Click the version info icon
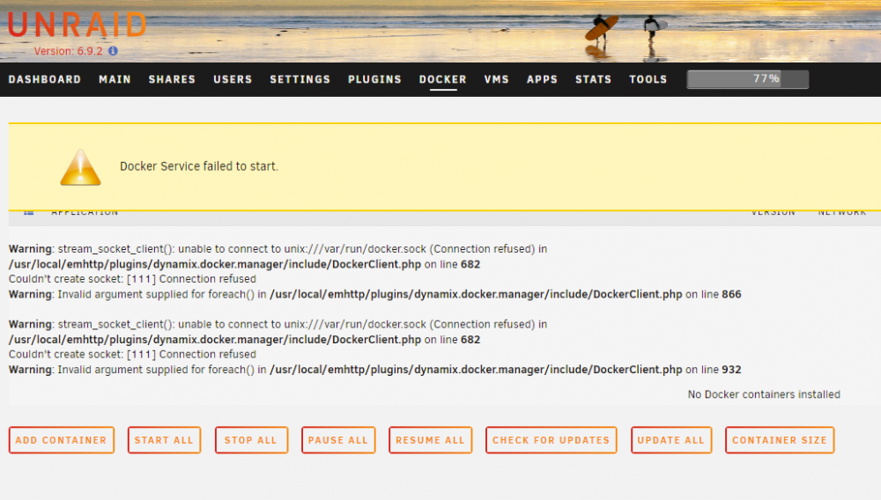The image size is (881, 500). tap(113, 50)
